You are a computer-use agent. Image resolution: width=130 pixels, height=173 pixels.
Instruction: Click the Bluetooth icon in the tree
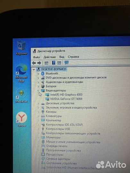(x=43, y=74)
